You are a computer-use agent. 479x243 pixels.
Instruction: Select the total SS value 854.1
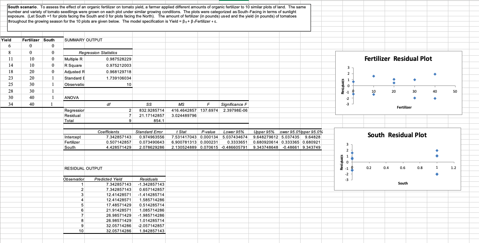click(159, 120)
